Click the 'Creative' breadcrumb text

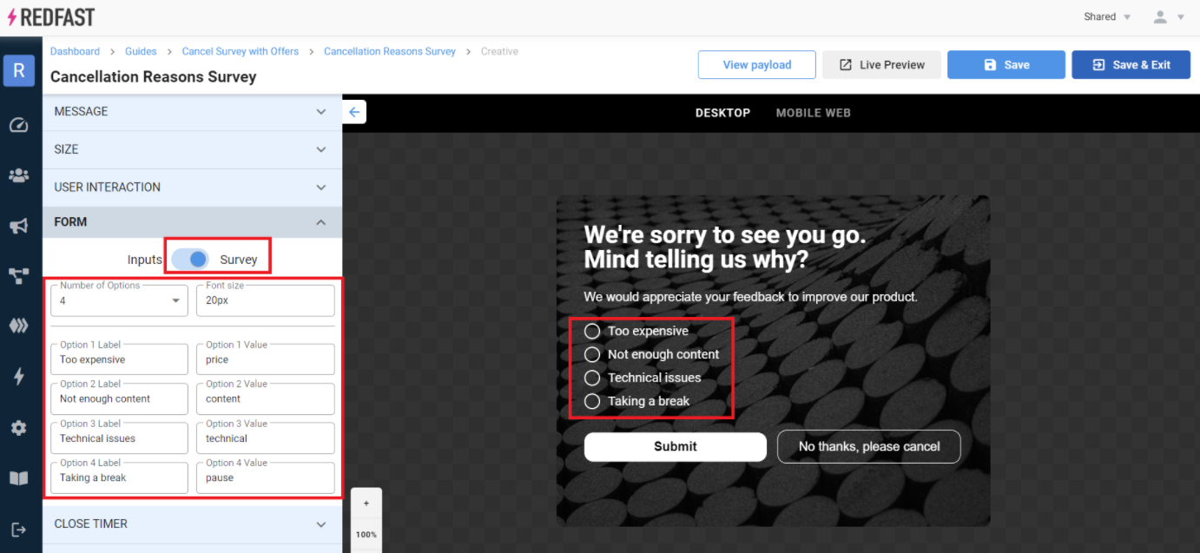click(x=499, y=51)
